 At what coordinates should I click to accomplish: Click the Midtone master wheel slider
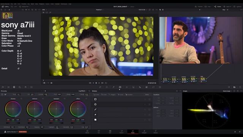[35, 123]
